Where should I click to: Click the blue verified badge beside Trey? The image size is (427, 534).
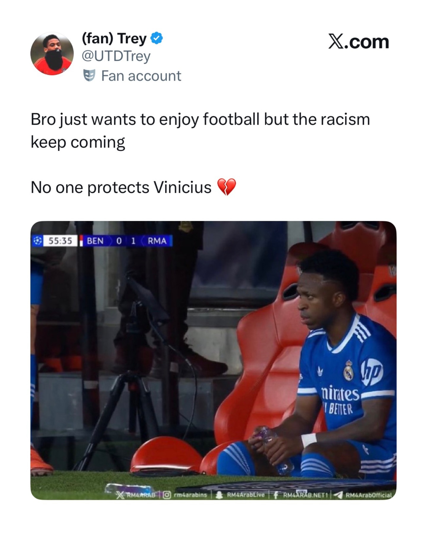157,39
